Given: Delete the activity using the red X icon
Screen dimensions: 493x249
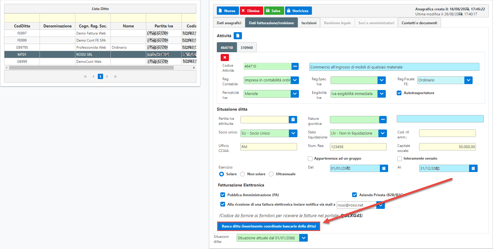Looking at the screenshot, I should pyautogui.click(x=225, y=58).
